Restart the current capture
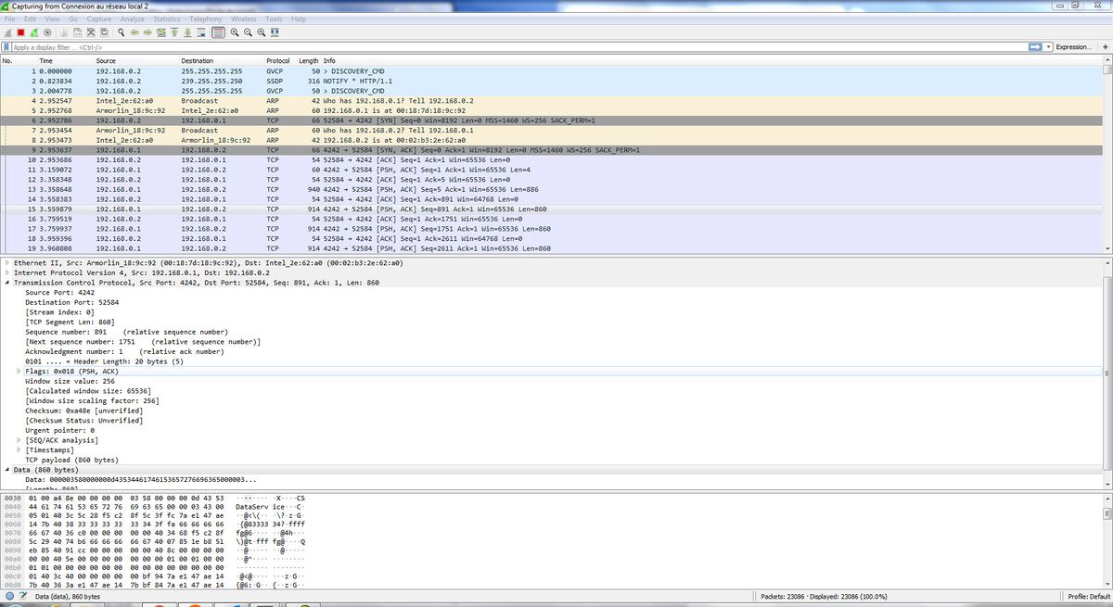Image resolution: width=1113 pixels, height=607 pixels. 34,32
